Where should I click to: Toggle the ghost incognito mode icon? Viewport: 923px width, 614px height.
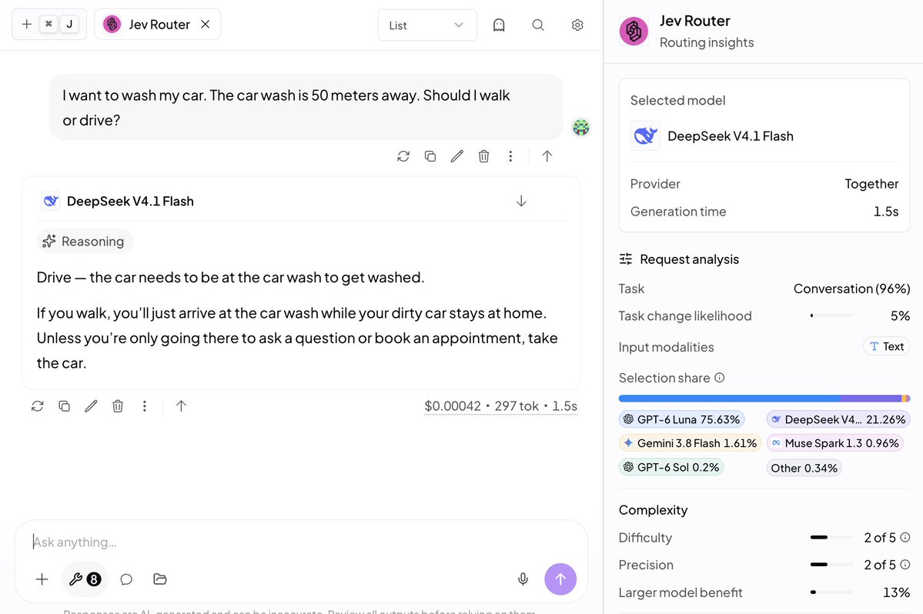tap(499, 25)
